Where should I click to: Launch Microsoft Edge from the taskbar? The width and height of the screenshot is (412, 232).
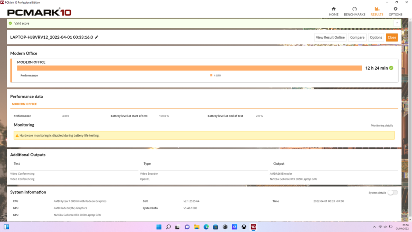pyautogui.click(x=206, y=227)
